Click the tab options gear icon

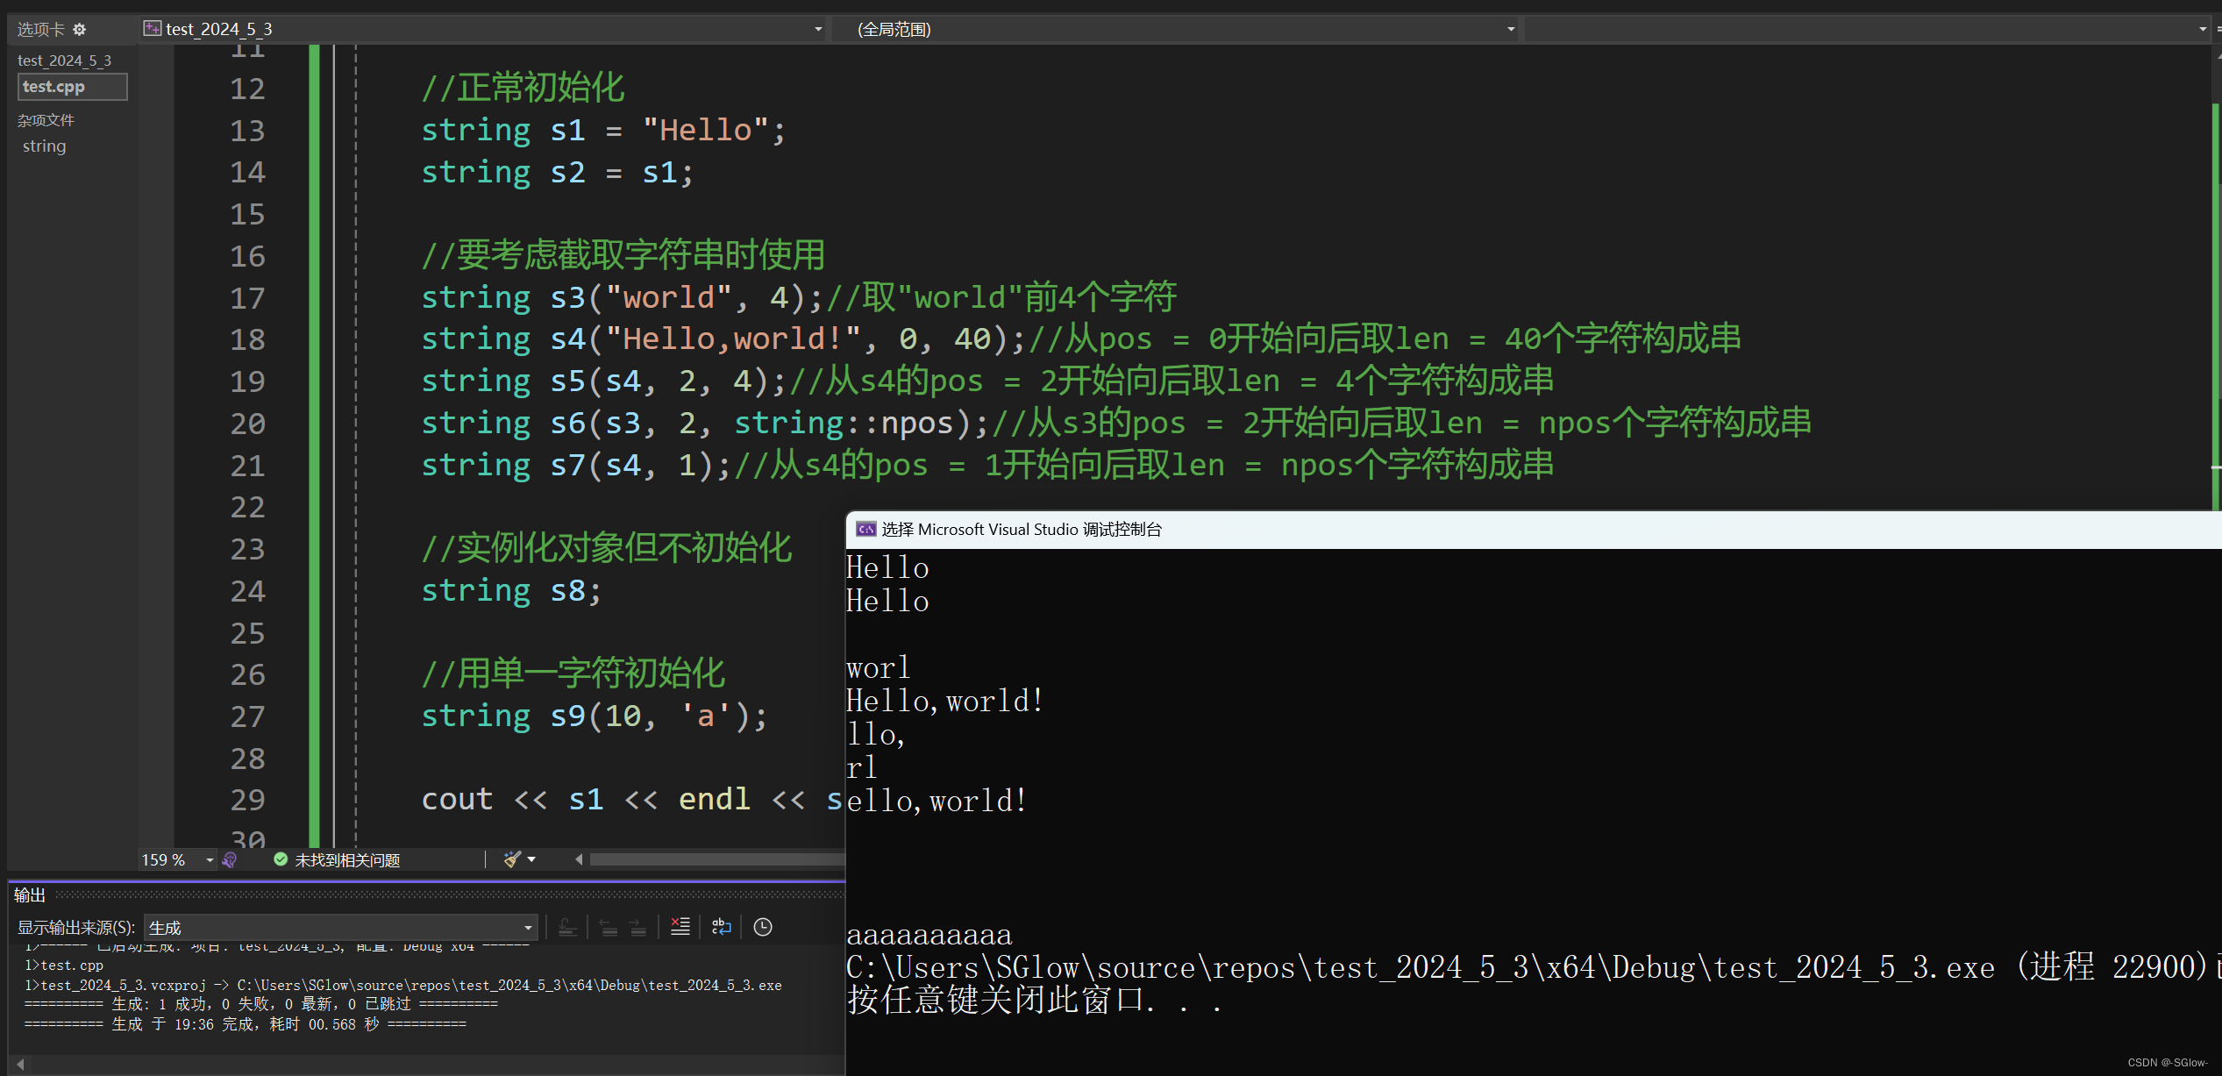click(80, 30)
